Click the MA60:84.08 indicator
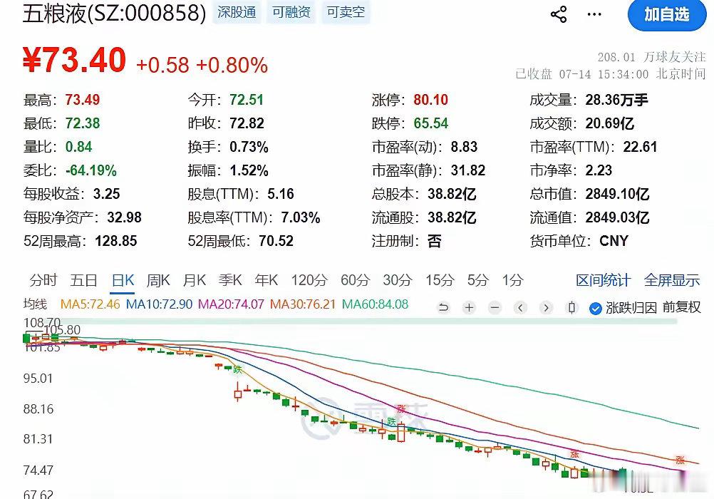This screenshot has height=499, width=714. tap(376, 304)
